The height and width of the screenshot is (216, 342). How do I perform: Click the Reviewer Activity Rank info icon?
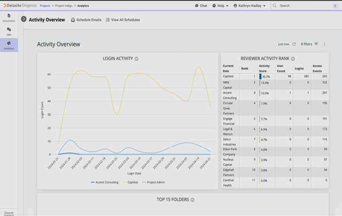293,59
